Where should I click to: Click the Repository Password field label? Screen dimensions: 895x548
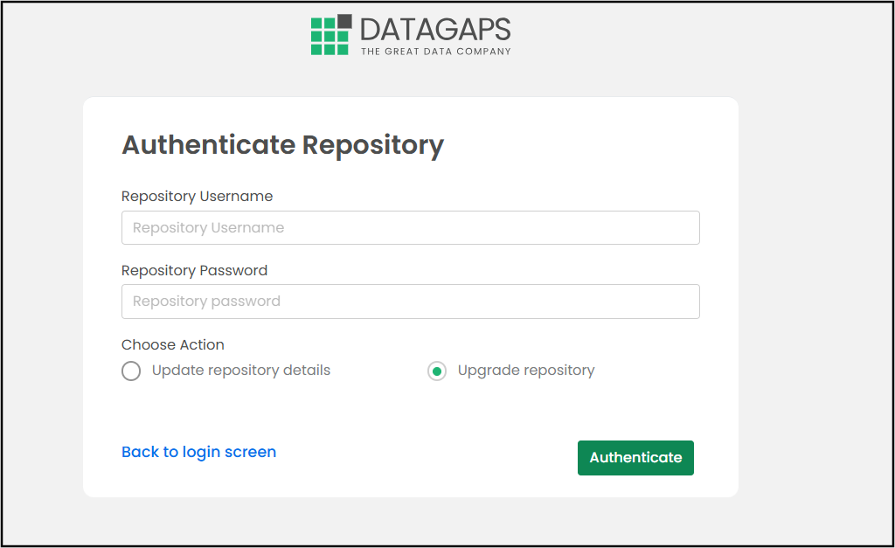[194, 270]
